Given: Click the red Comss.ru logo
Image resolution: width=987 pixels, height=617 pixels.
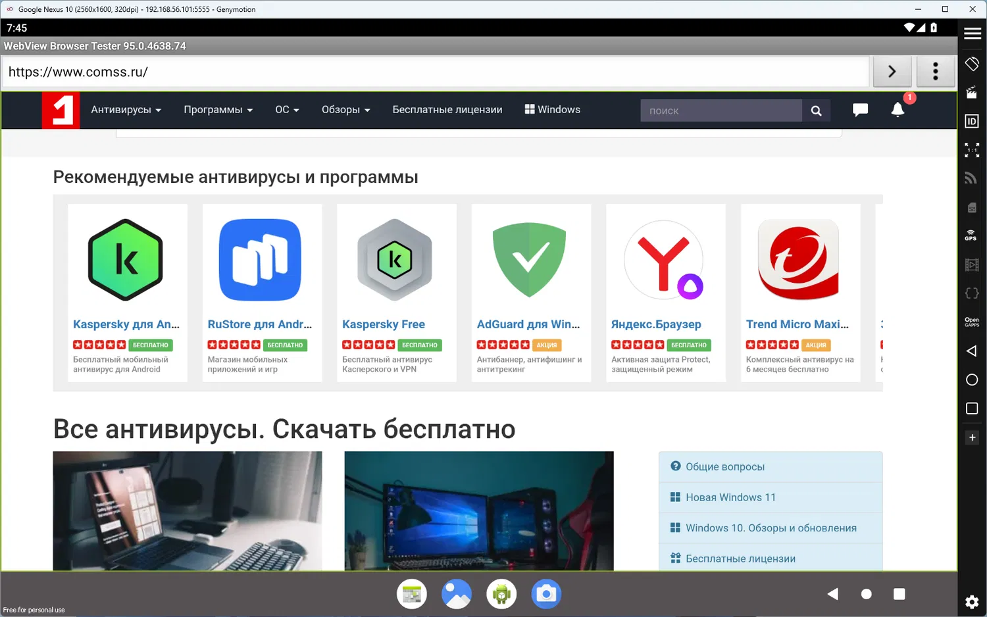Looking at the screenshot, I should point(61,110).
